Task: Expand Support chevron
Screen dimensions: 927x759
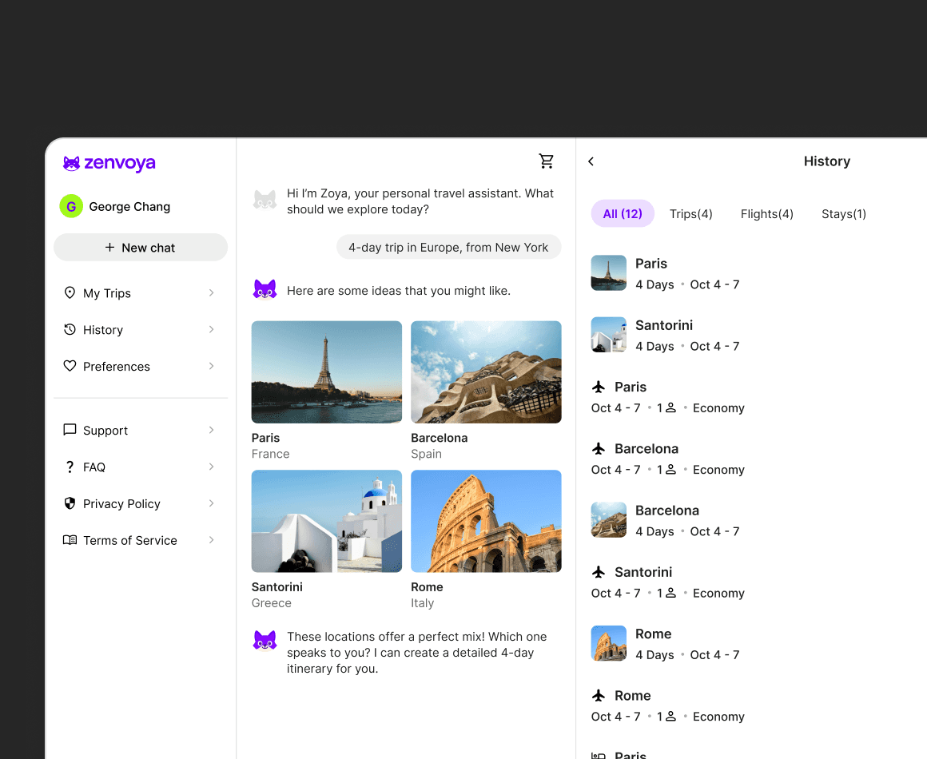Action: [212, 431]
